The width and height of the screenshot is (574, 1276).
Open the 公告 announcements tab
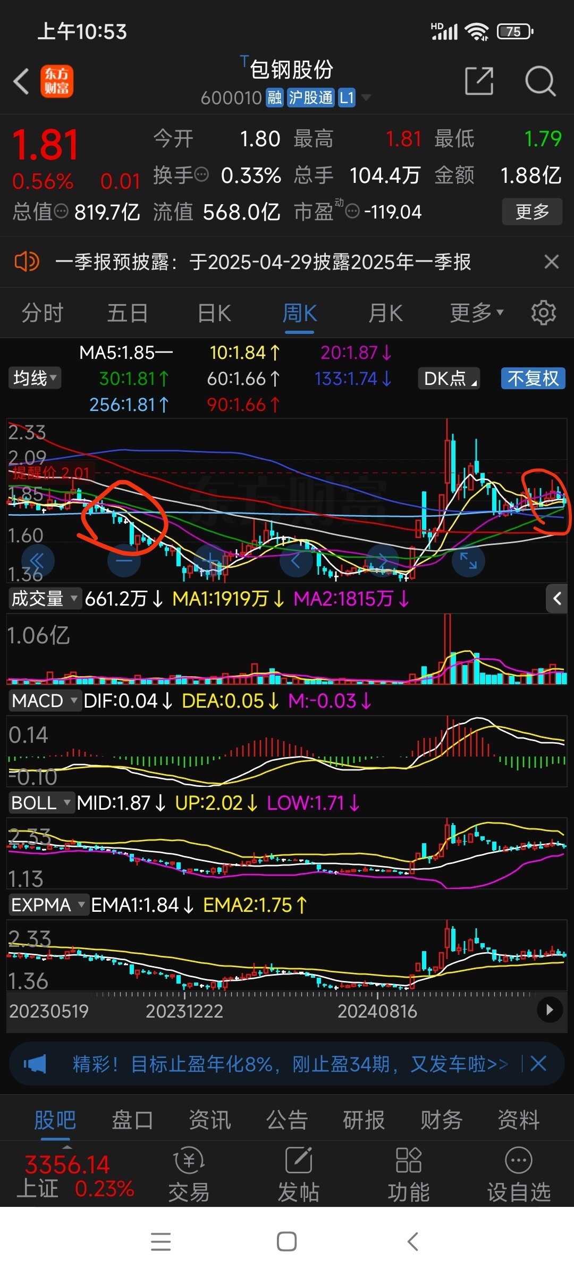click(x=287, y=1120)
